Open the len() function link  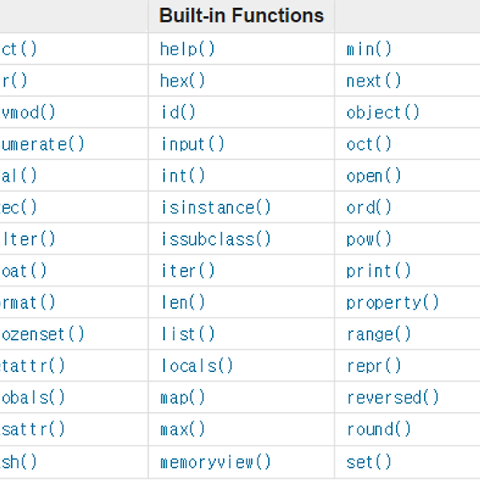[x=183, y=303]
